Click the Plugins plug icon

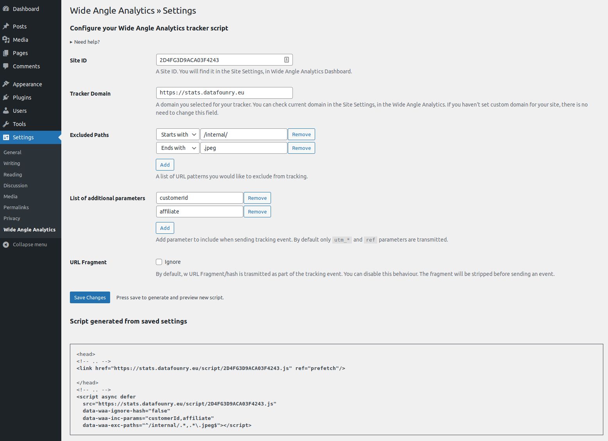click(x=6, y=98)
